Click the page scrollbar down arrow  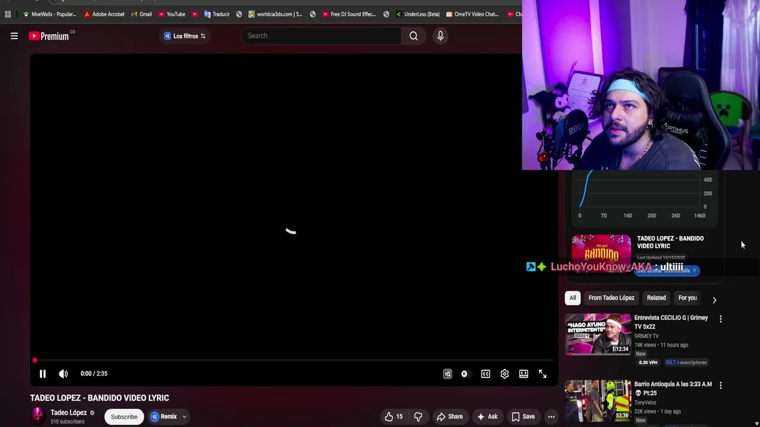pos(756,423)
